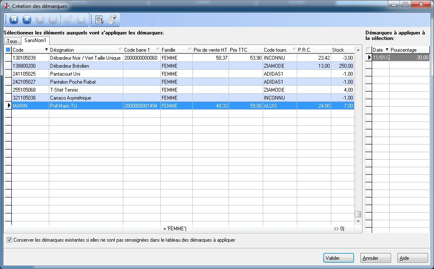The height and width of the screenshot is (269, 434).
Task: Open the list selection toolbar icon
Action: pos(99,19)
